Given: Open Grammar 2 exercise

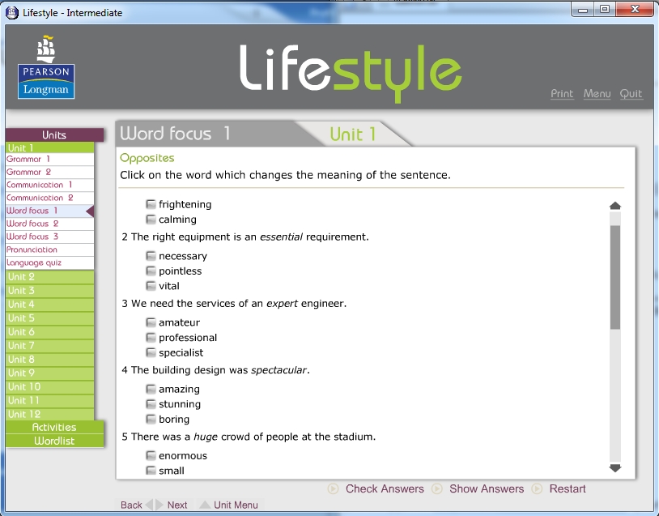Looking at the screenshot, I should point(49,172).
